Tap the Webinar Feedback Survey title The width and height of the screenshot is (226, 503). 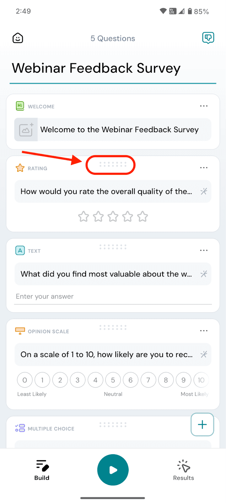click(x=96, y=68)
